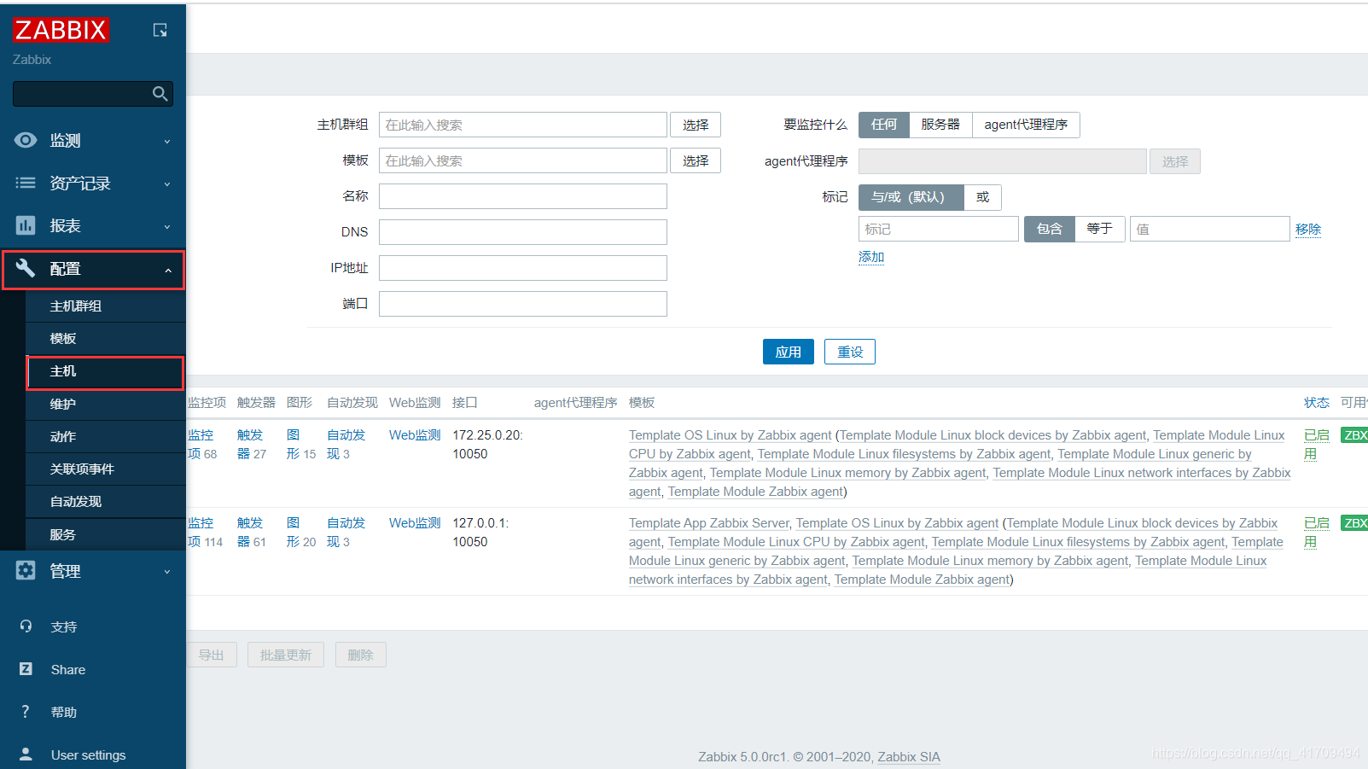Image resolution: width=1368 pixels, height=769 pixels.
Task: Click the gear icon for 管理
Action: point(26,571)
